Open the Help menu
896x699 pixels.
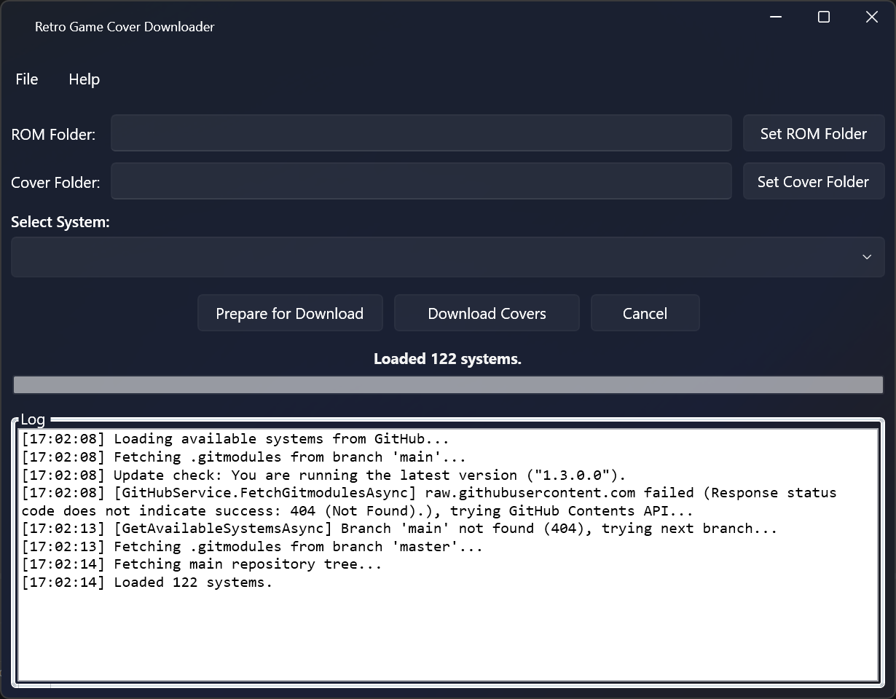click(x=84, y=79)
